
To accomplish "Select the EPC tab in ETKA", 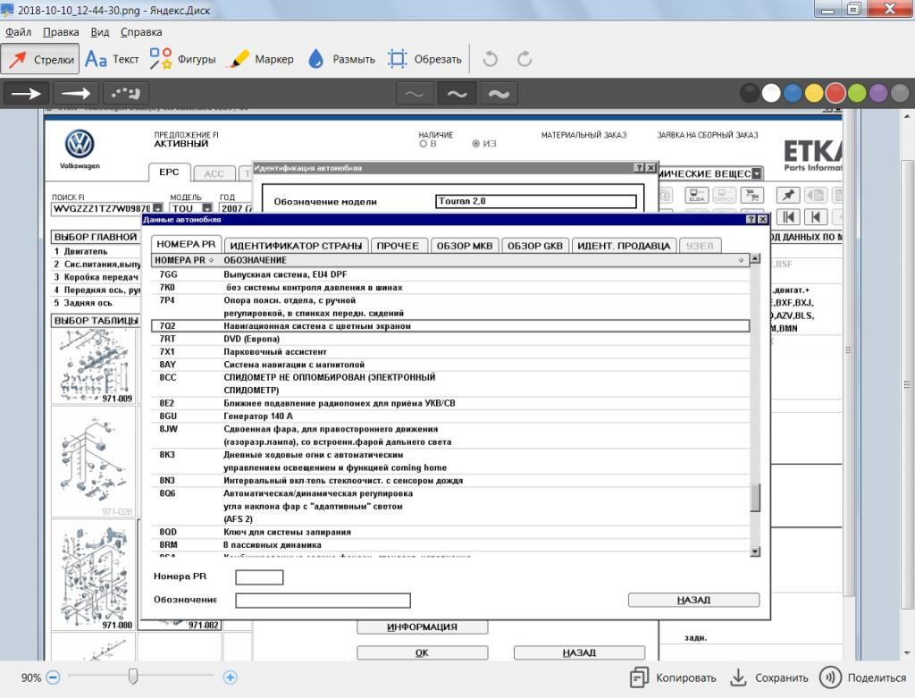I will [x=169, y=172].
